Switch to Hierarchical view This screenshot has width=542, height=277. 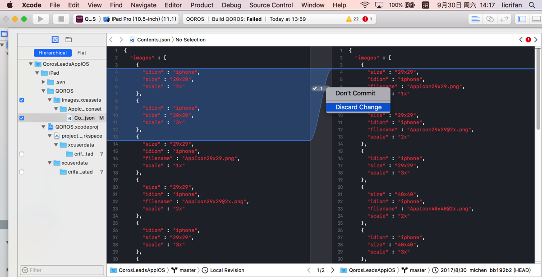(52, 53)
